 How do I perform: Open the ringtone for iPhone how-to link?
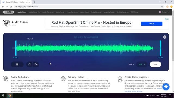tap(133, 91)
